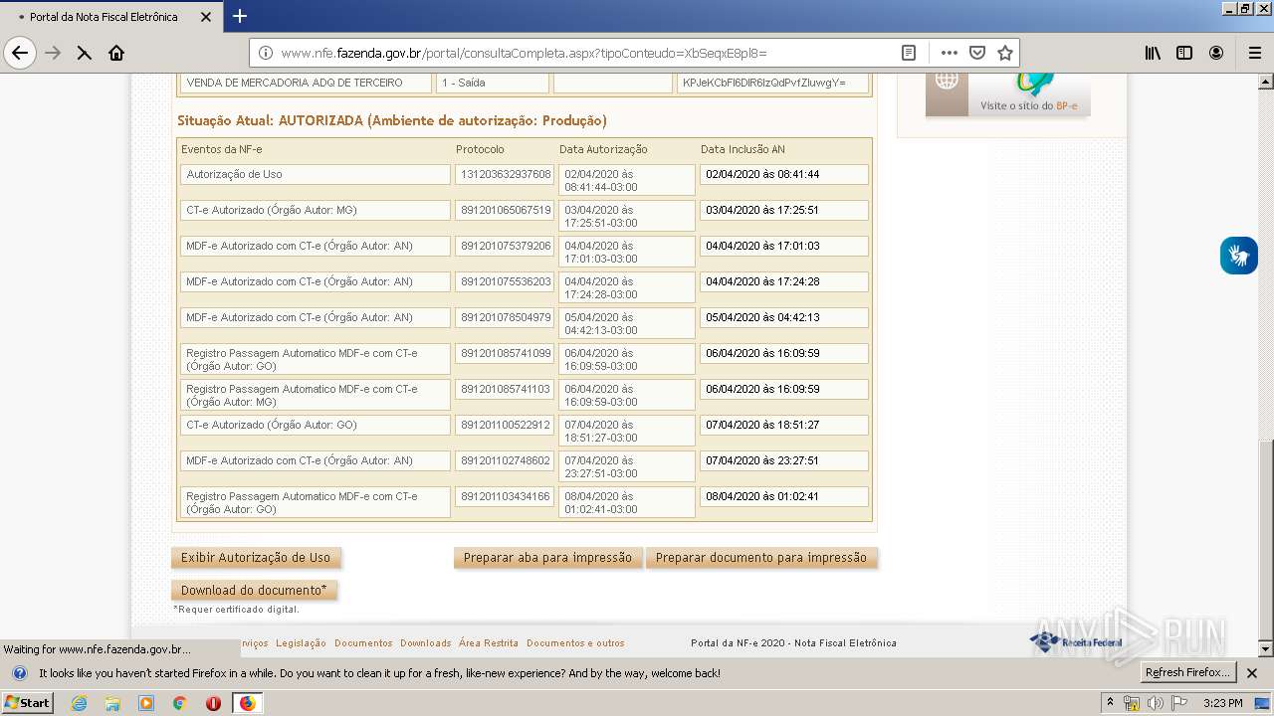This screenshot has height=716, width=1274.
Task: Select CT-e Autorizado (Órgão Autor: GO) cell
Action: coord(316,425)
